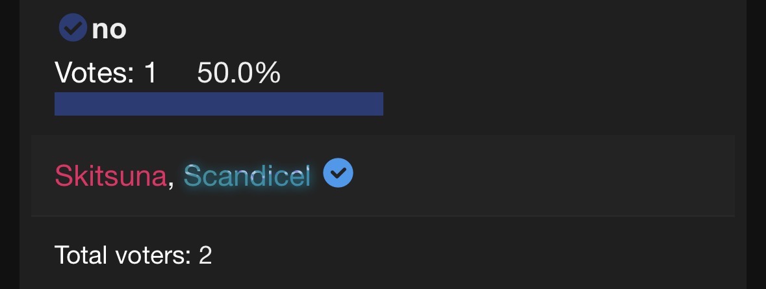Click the "50.0%" percentage label
766x289 pixels.
coord(238,73)
